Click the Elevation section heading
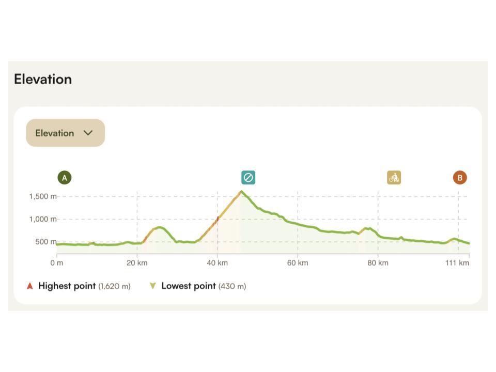Viewport: 496px width, 372px height. 43,79
